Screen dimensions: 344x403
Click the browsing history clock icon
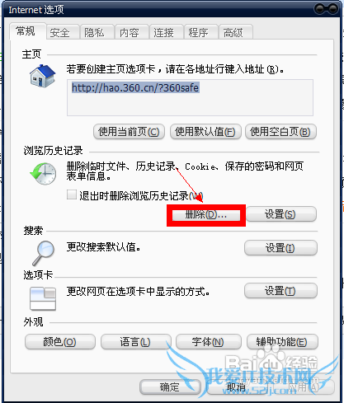[x=43, y=173]
